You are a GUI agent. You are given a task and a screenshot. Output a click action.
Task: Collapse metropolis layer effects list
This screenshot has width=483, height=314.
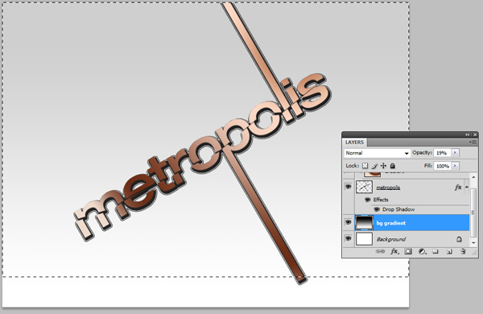click(x=466, y=187)
